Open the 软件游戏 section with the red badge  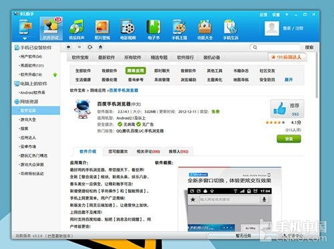tap(51, 29)
